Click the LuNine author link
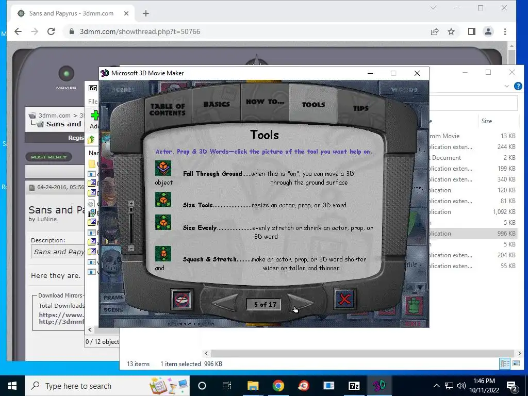528x396 pixels. click(x=46, y=219)
